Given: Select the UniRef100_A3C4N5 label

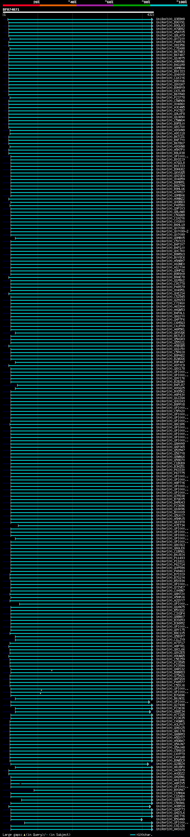Looking at the screenshot, I should [x=170, y=107].
